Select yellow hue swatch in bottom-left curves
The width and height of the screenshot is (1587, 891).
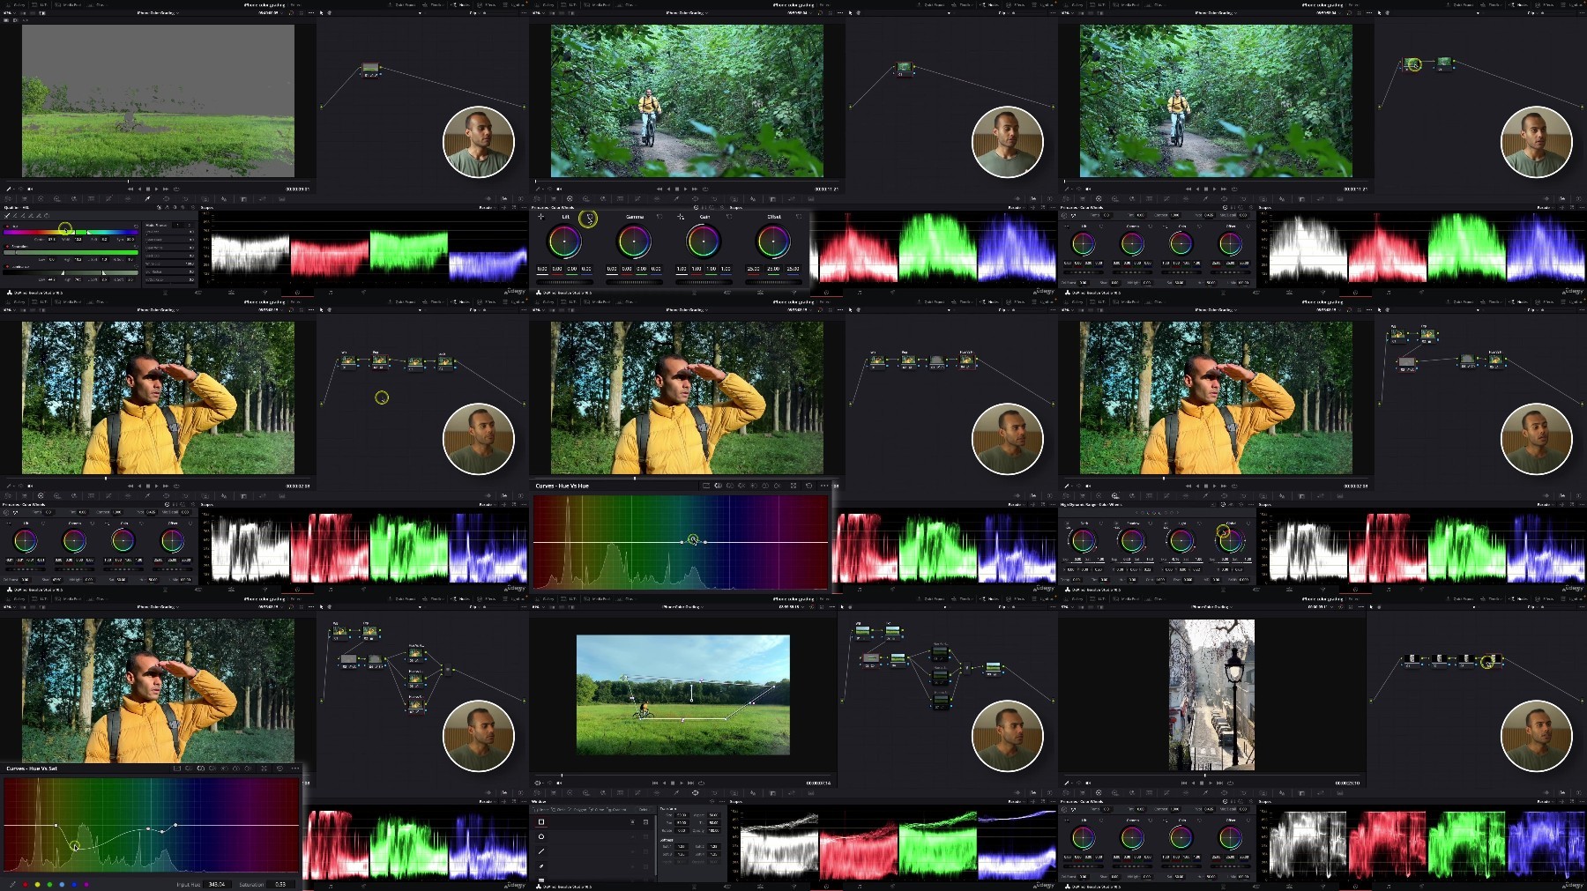tap(37, 885)
